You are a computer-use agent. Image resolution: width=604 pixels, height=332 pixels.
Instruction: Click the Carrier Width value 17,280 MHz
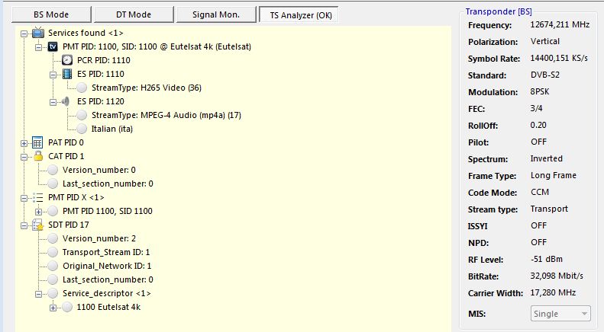tap(553, 293)
